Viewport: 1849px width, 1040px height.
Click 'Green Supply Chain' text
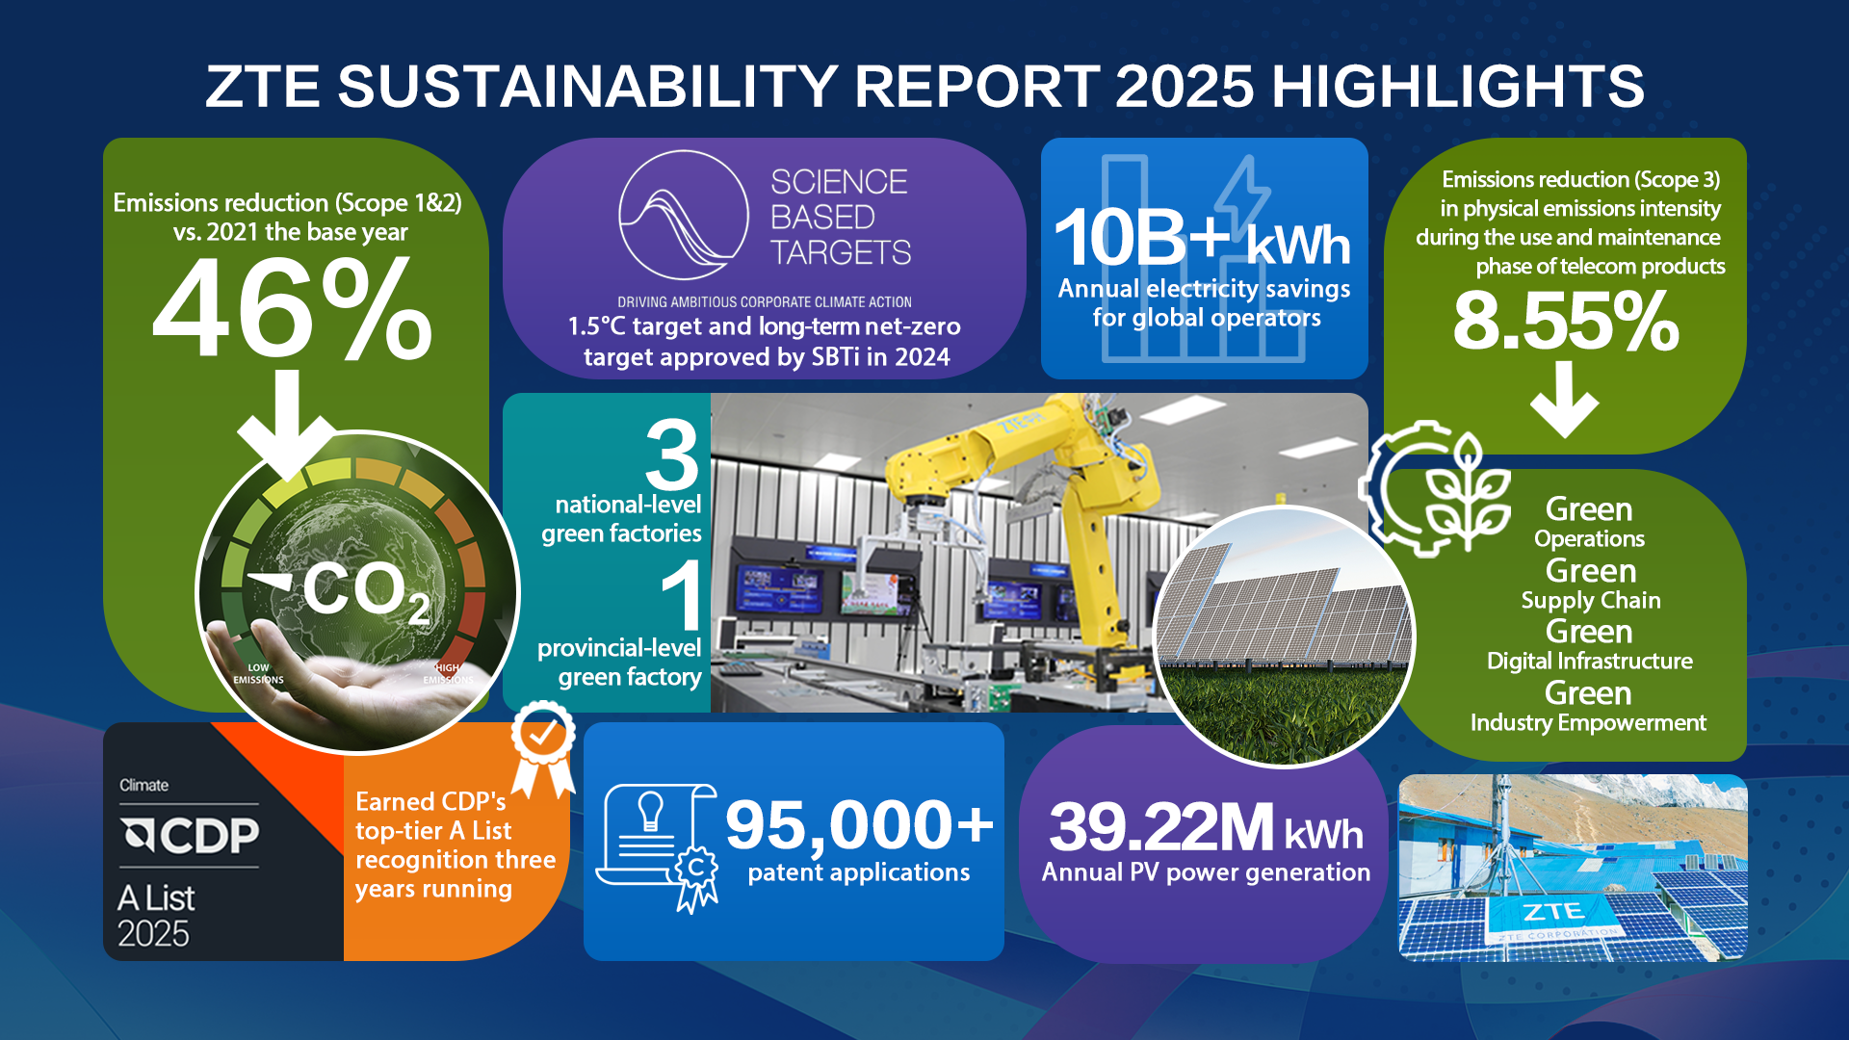coord(1591,584)
